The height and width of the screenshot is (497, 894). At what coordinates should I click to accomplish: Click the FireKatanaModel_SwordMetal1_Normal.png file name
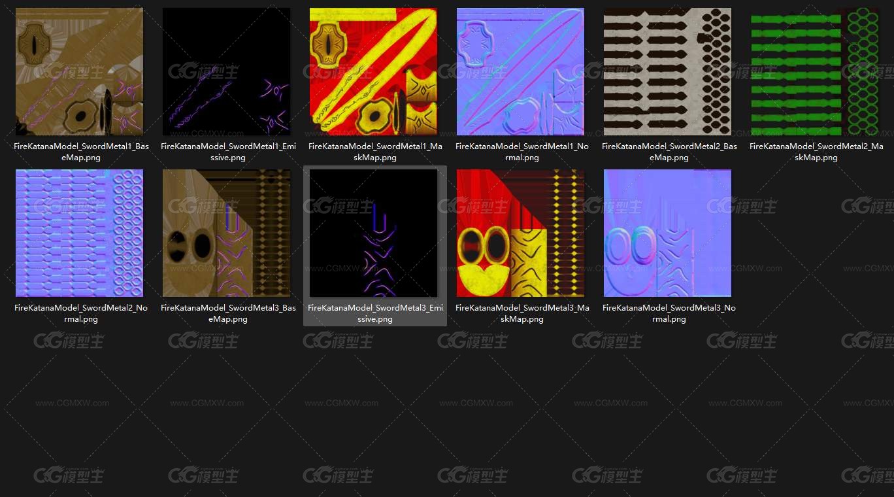pyautogui.click(x=522, y=152)
